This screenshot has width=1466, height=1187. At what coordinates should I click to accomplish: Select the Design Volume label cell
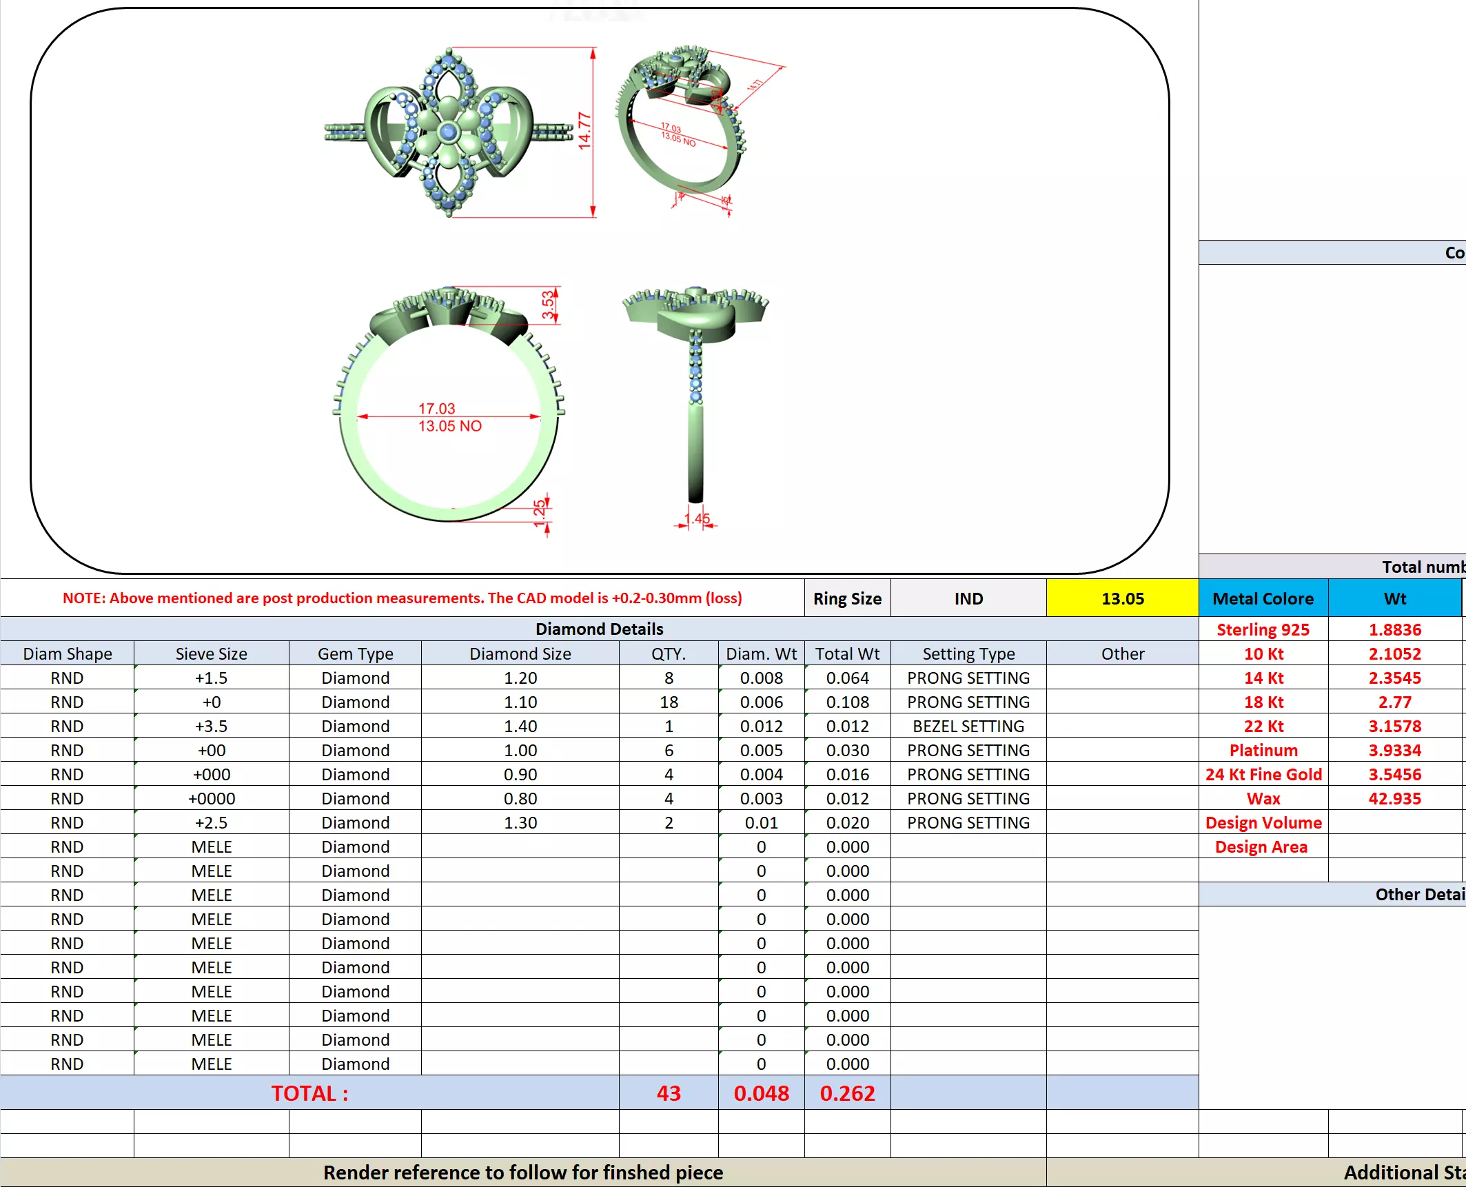[x=1263, y=822]
